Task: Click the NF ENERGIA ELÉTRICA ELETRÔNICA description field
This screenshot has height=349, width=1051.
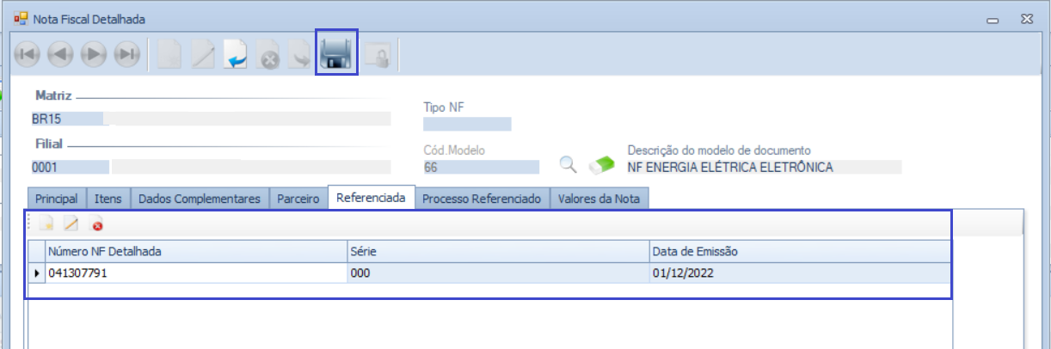Action: pyautogui.click(x=764, y=167)
